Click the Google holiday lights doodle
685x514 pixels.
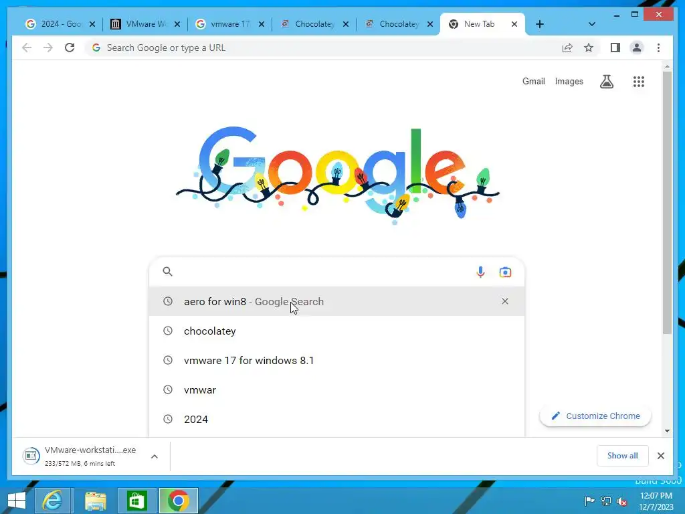[x=337, y=175]
